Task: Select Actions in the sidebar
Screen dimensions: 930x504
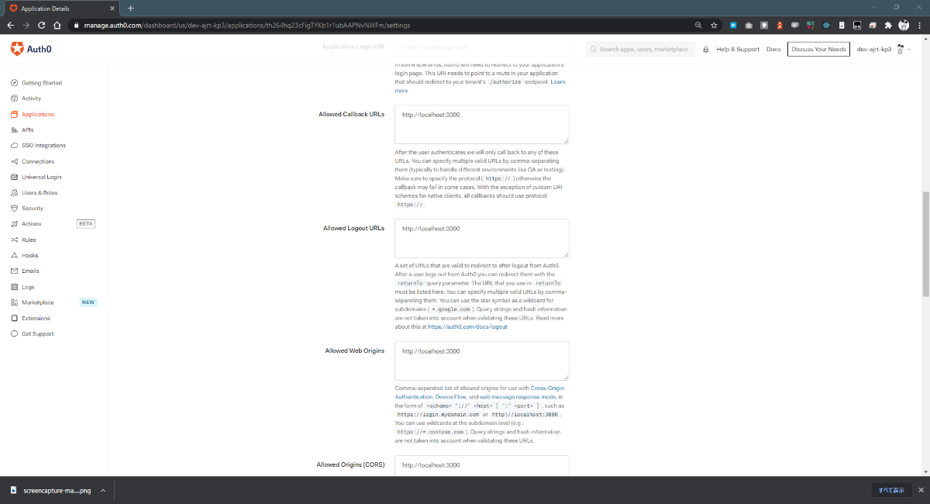Action: [x=32, y=223]
